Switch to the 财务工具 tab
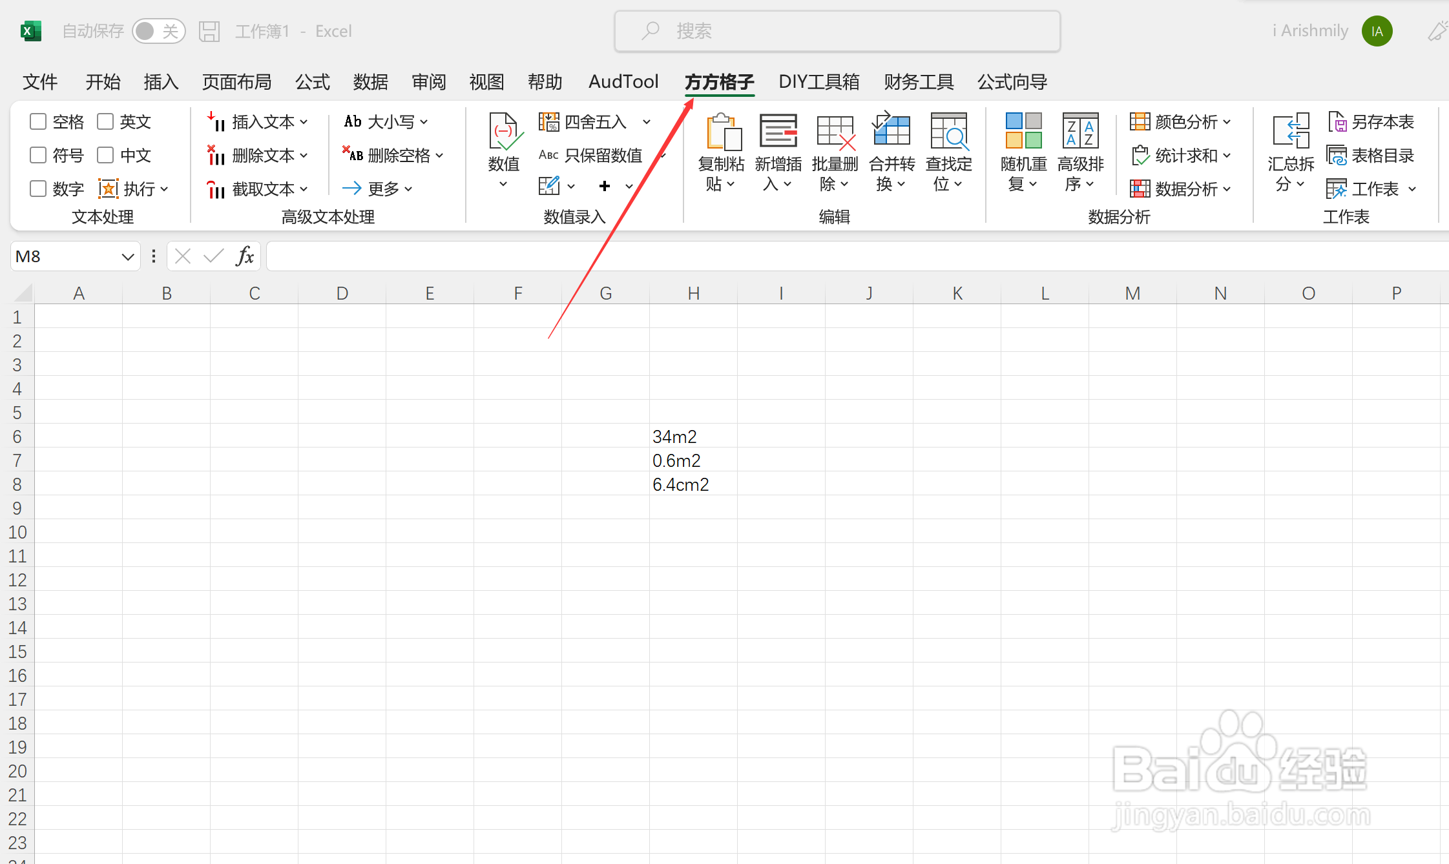This screenshot has height=864, width=1449. 919,82
